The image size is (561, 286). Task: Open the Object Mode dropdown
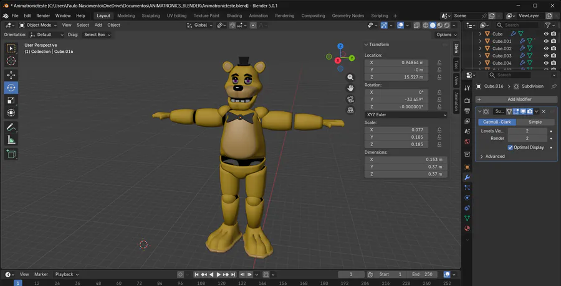38,25
